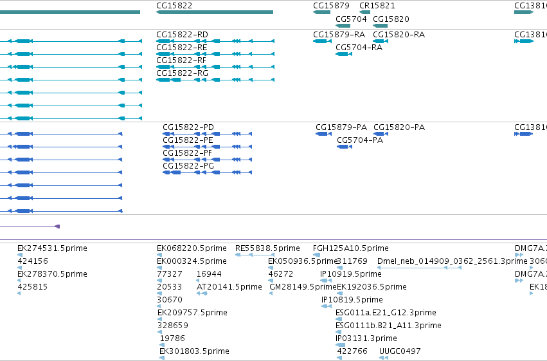This screenshot has width=547, height=361.
Task: Select EST label EK209757.5prime
Action: pos(193,313)
